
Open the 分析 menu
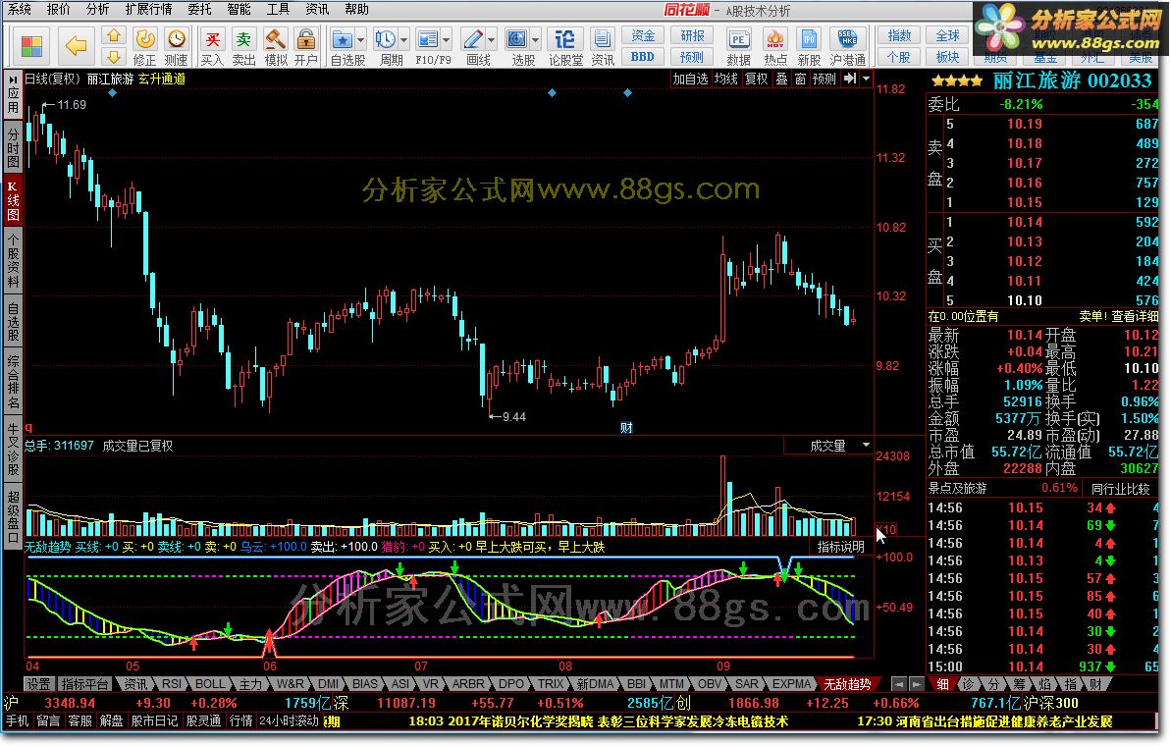[x=98, y=9]
